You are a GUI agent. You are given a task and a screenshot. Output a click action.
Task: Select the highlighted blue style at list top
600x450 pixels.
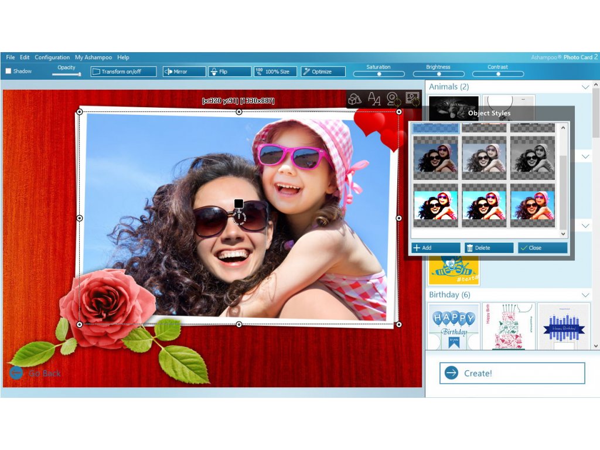click(x=435, y=128)
